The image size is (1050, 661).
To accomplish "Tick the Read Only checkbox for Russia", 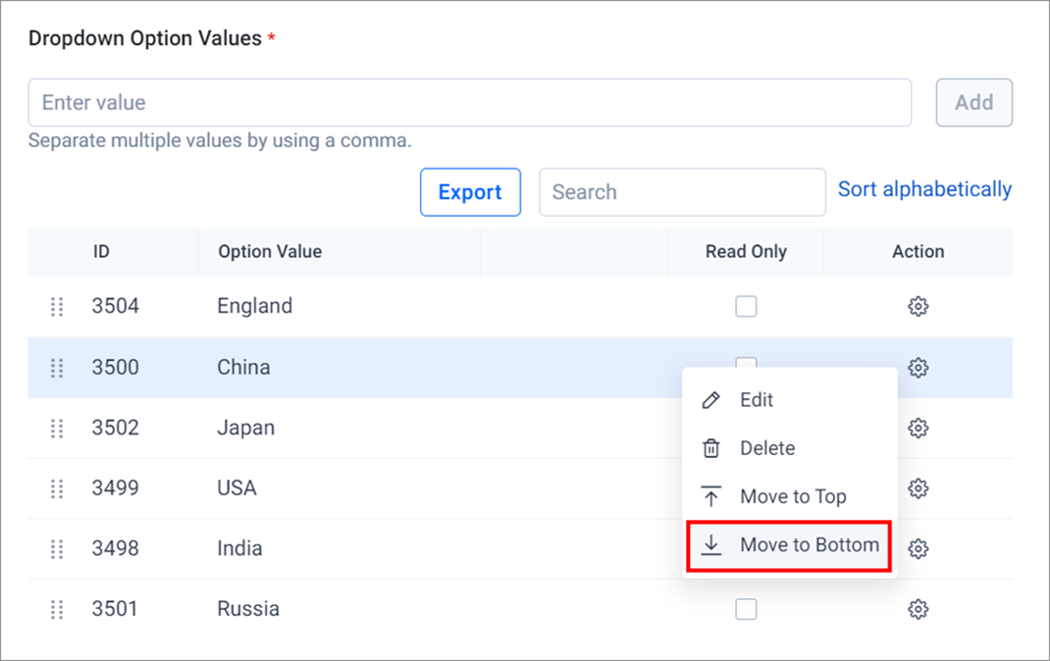I will (746, 609).
